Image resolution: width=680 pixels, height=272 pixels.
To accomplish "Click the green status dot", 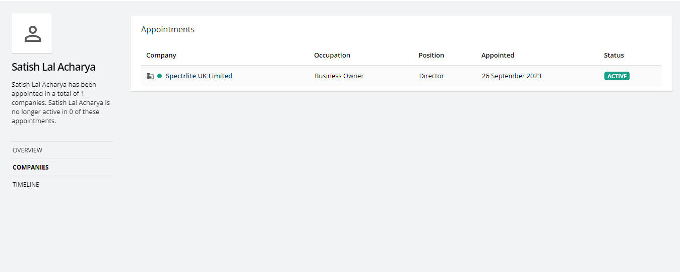I will pyautogui.click(x=159, y=76).
